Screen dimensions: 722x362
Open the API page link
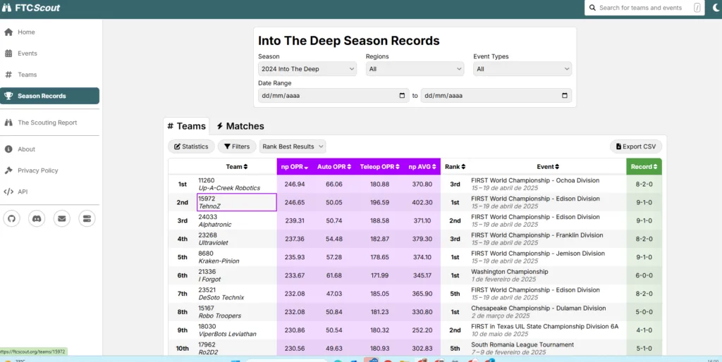[x=50, y=192]
